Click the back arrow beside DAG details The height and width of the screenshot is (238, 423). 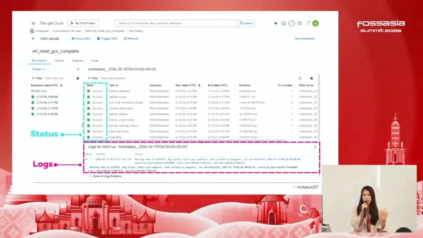(x=33, y=38)
